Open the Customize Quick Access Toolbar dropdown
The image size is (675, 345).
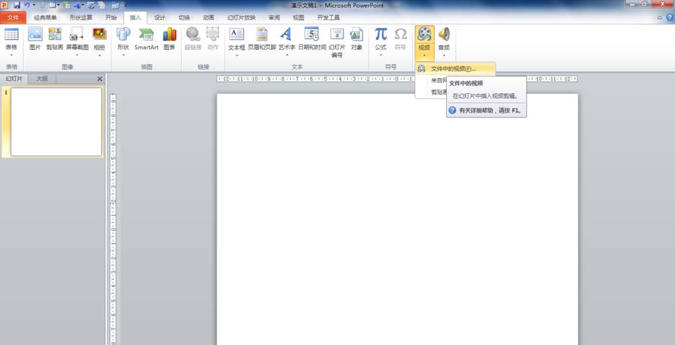point(126,5)
